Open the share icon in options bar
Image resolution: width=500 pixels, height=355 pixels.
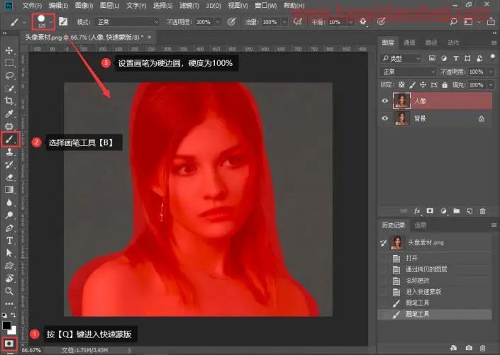click(x=491, y=22)
